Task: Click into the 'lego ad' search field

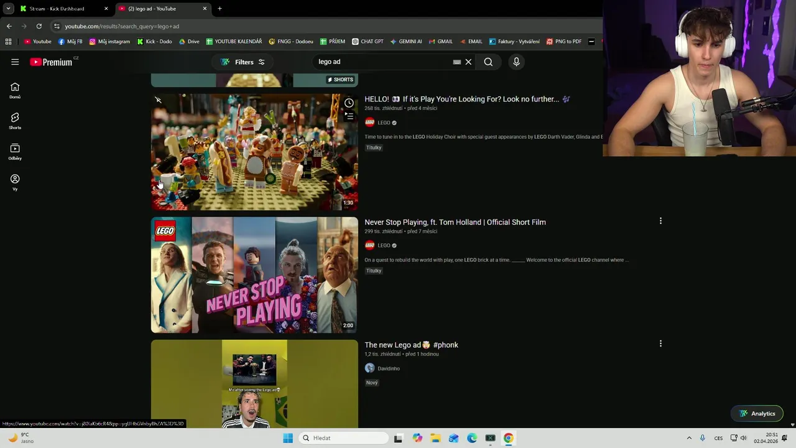Action: click(382, 62)
